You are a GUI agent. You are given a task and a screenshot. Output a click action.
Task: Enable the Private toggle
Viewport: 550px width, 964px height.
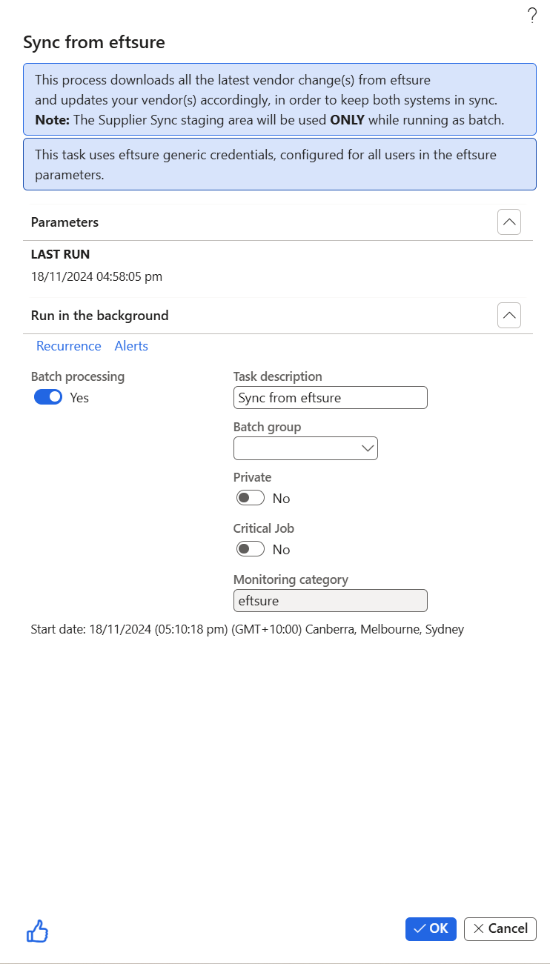tap(251, 499)
